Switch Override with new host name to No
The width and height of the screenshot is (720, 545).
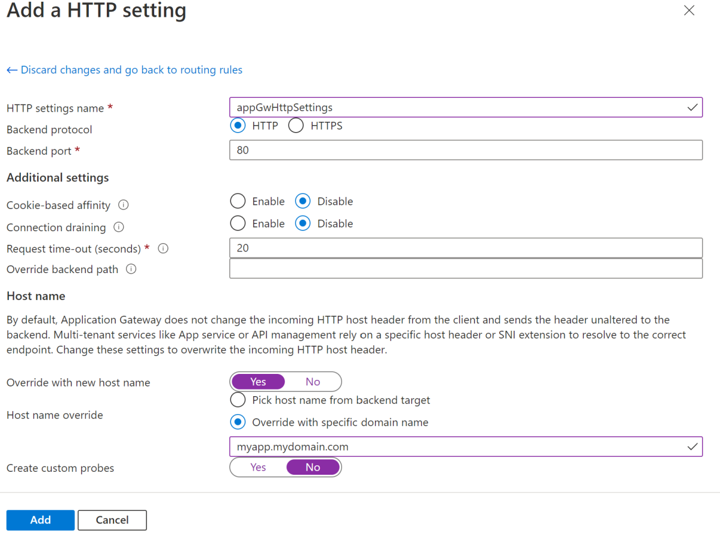tap(312, 381)
